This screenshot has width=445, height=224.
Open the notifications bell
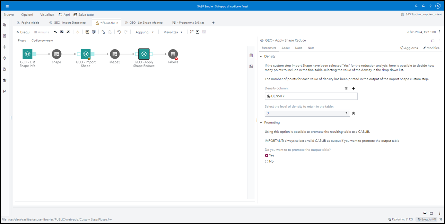(423, 6)
